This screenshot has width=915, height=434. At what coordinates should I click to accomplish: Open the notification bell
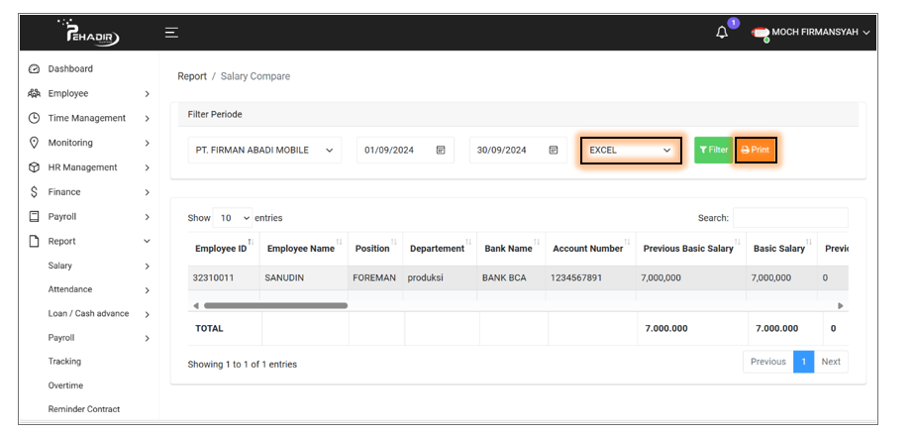pyautogui.click(x=722, y=33)
